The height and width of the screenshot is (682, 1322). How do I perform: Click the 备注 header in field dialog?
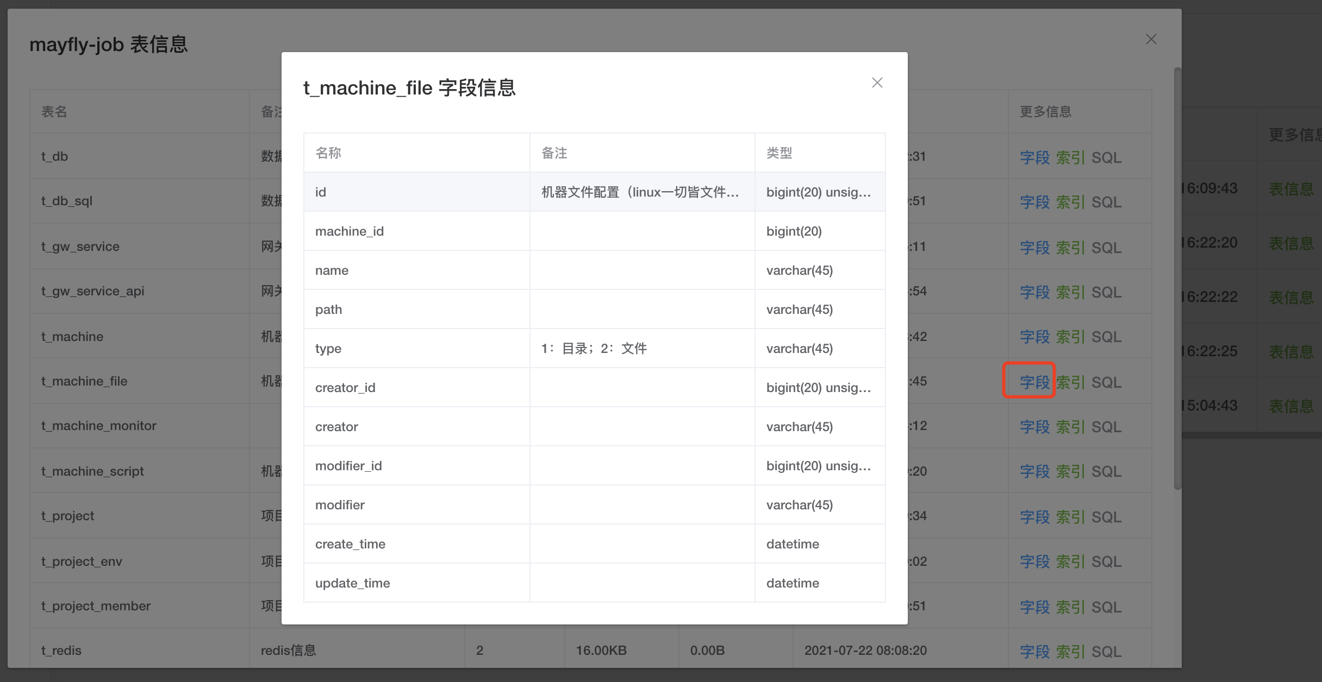click(x=554, y=153)
